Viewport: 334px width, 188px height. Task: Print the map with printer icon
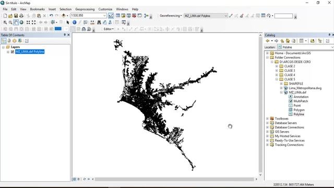coord(21,16)
